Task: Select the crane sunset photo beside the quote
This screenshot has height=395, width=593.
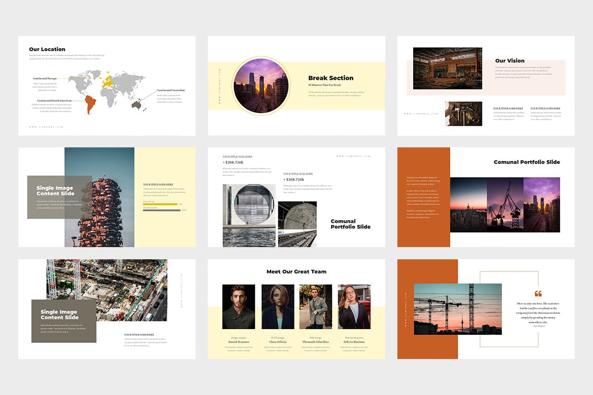Action: (x=458, y=309)
